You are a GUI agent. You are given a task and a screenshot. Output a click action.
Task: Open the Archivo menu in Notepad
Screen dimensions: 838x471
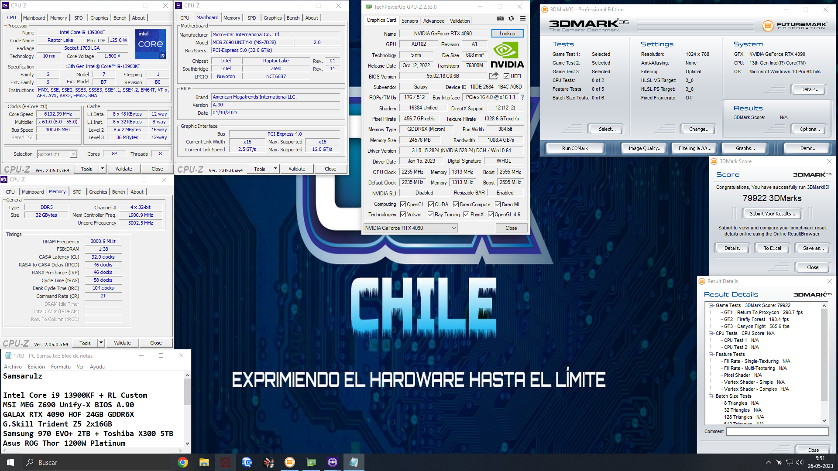[x=13, y=367]
